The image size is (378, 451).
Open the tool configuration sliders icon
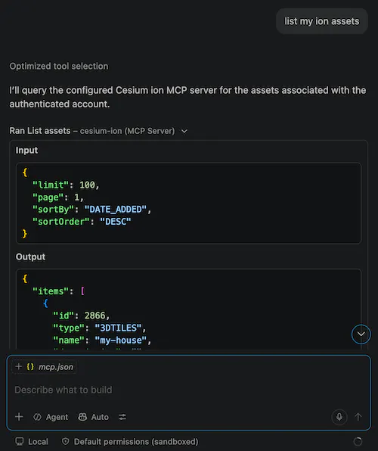(x=122, y=417)
